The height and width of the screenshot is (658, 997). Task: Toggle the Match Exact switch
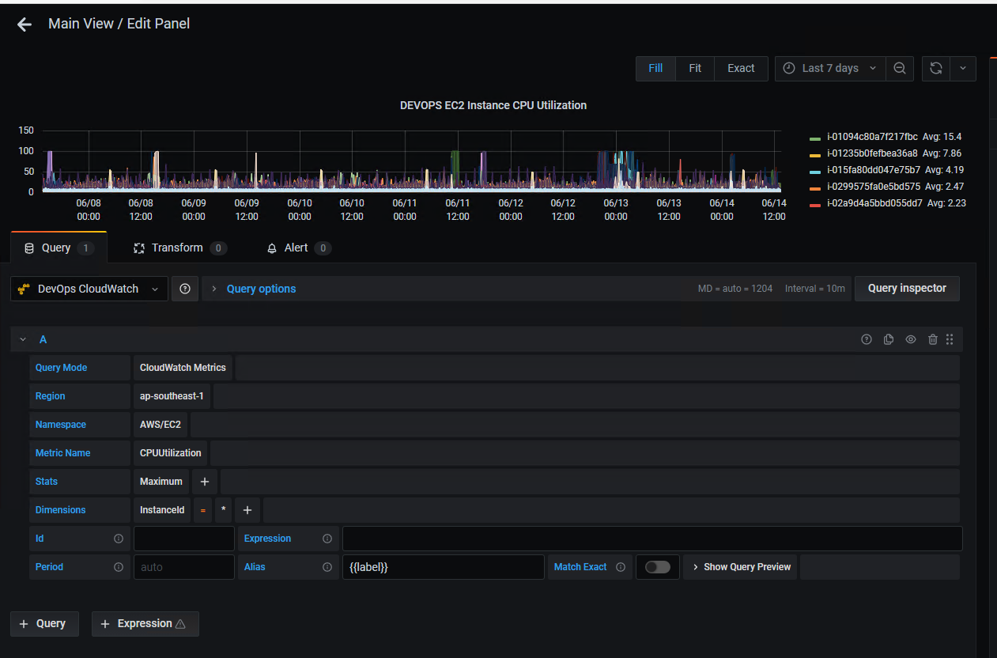coord(658,567)
